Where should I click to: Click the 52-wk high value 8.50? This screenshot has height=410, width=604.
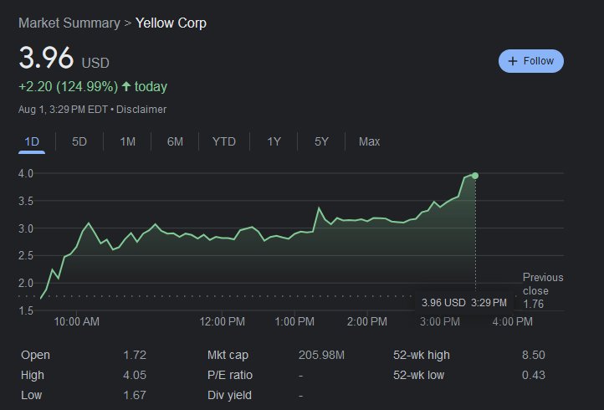(534, 355)
